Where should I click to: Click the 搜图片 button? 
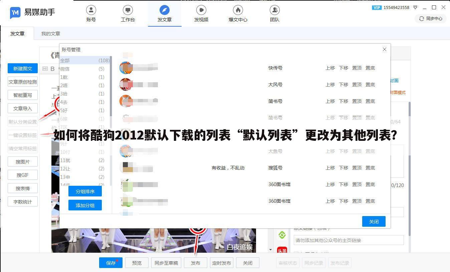(23, 162)
